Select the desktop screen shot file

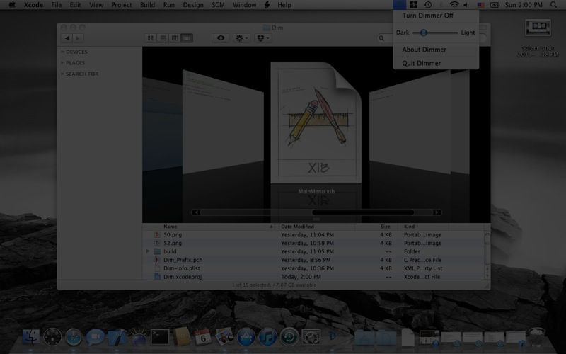[538, 38]
